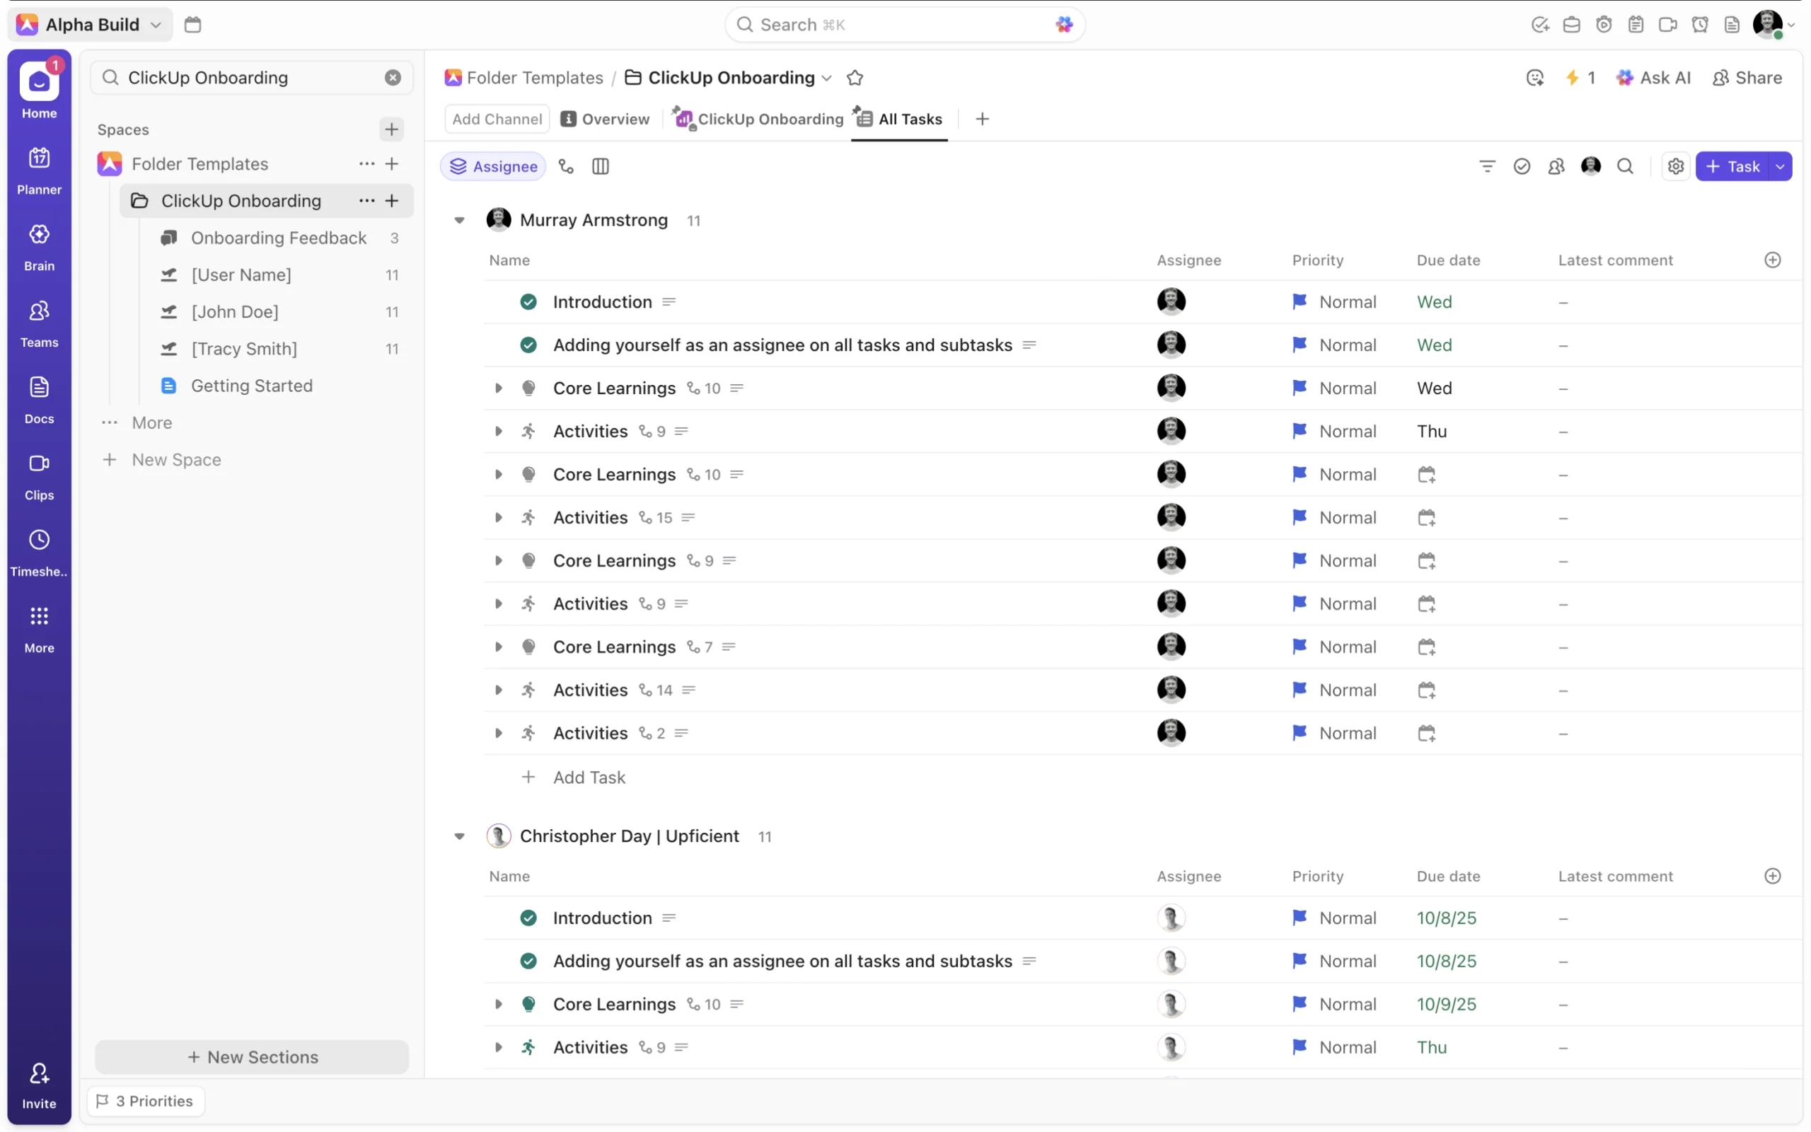The width and height of the screenshot is (1811, 1132).
Task: Open the ClickUp Onboarding dashboard tab
Action: (x=759, y=119)
